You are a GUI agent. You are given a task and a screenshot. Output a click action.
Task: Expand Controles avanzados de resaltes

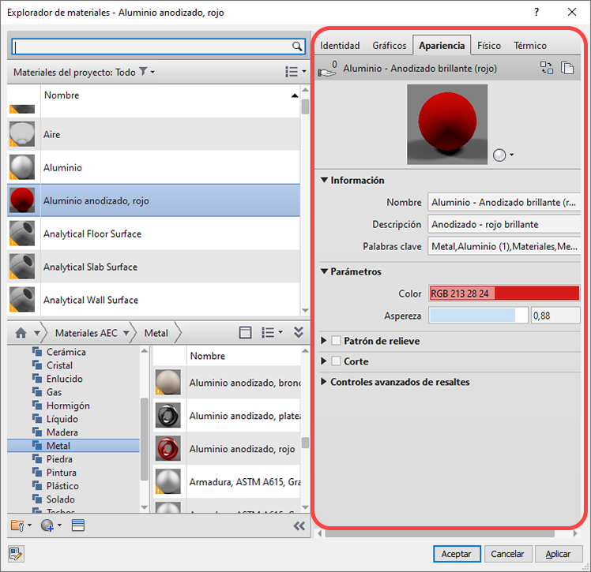point(323,382)
